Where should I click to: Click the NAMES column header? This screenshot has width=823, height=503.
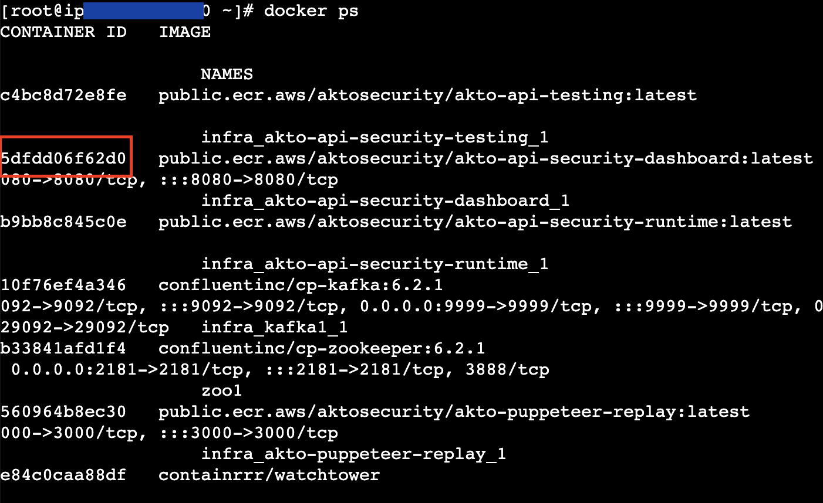227,74
